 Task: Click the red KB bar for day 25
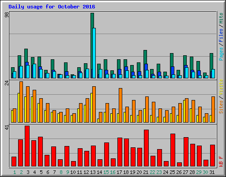(173, 150)
